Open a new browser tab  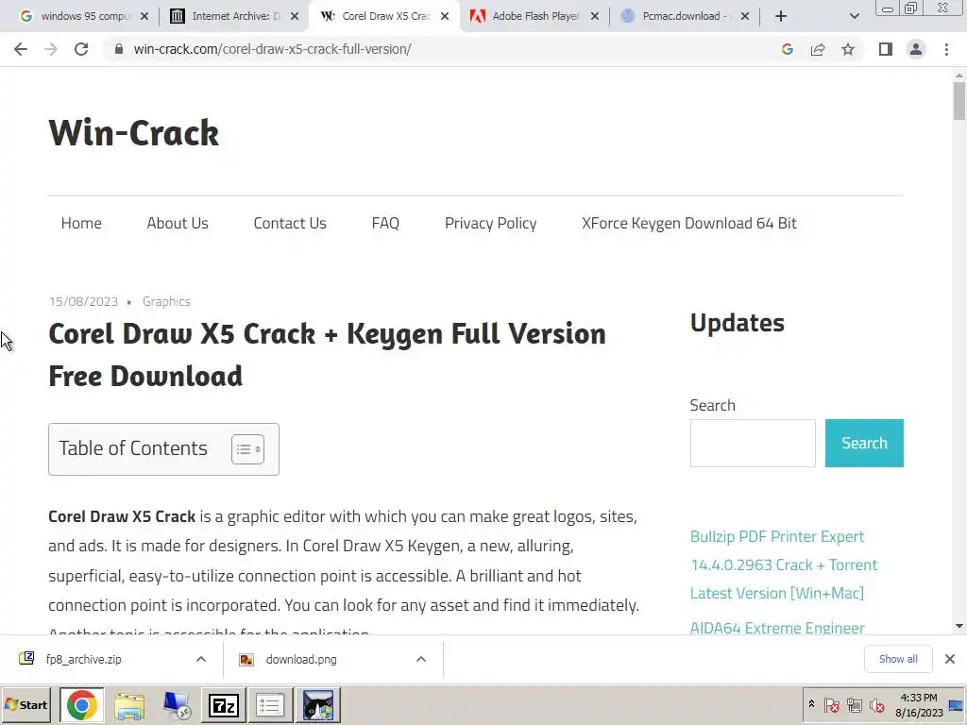pyautogui.click(x=781, y=16)
